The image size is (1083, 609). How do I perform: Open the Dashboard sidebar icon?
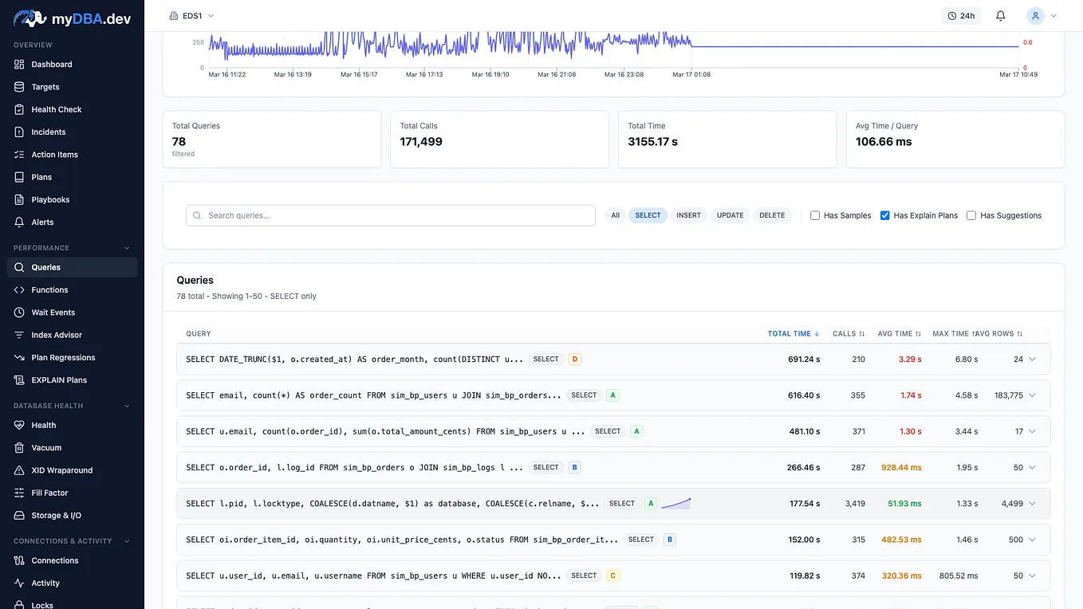19,65
